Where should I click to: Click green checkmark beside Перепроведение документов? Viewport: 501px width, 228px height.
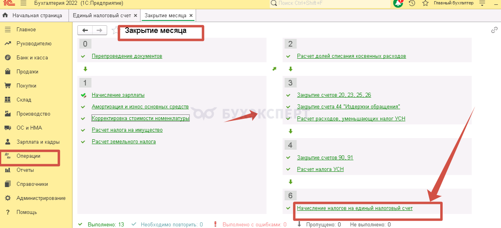83,56
